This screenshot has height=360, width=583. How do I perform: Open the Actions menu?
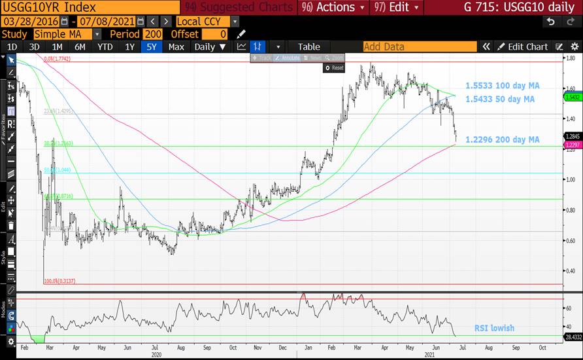[x=333, y=7]
